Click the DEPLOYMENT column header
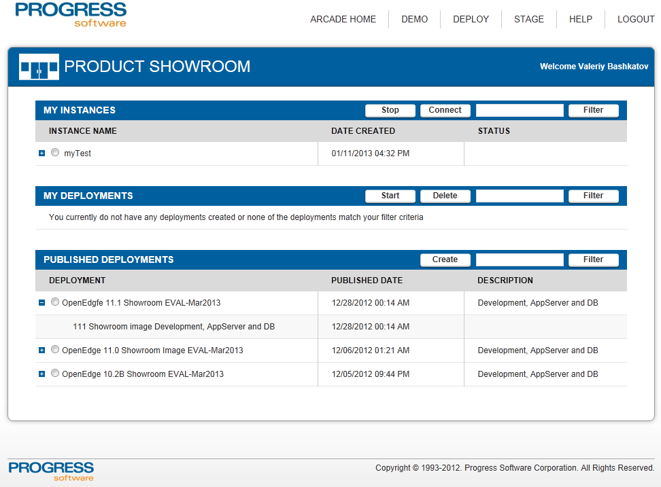The image size is (661, 487). coord(77,281)
